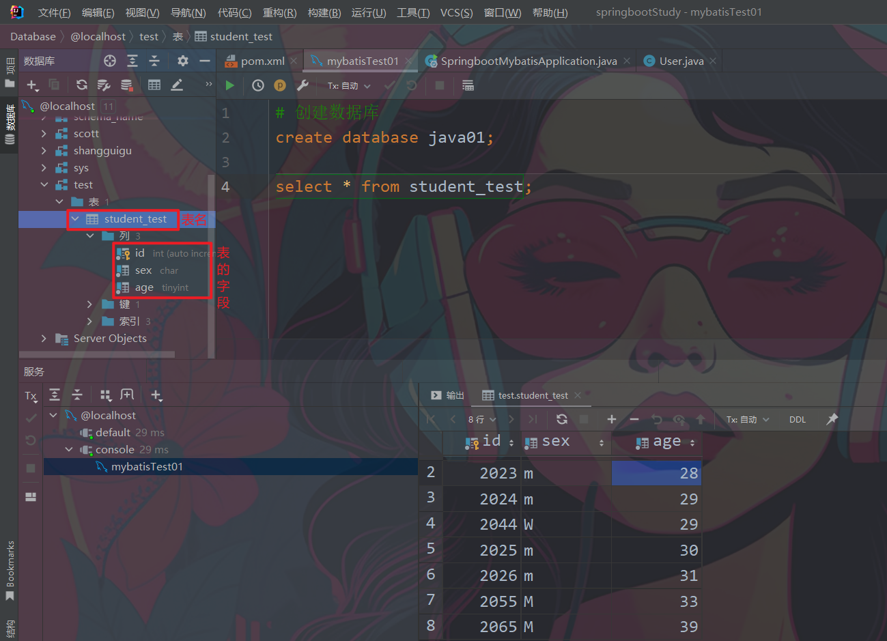Screen dimensions: 887x641
Task: Expand the 键 1 keys folder
Action: point(89,304)
